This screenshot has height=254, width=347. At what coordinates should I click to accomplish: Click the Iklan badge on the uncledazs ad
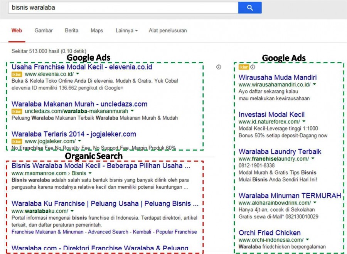tap(17, 111)
